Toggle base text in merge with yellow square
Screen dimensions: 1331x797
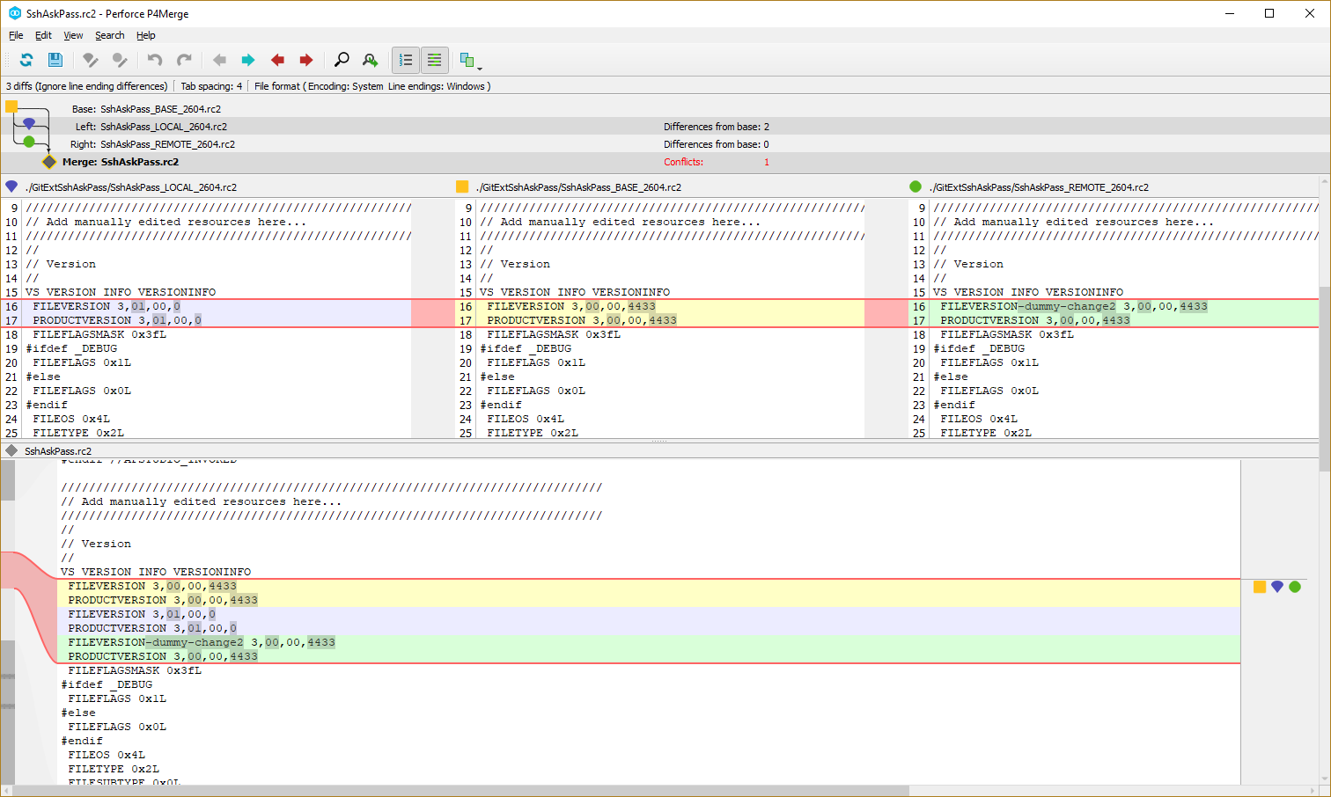(1260, 587)
